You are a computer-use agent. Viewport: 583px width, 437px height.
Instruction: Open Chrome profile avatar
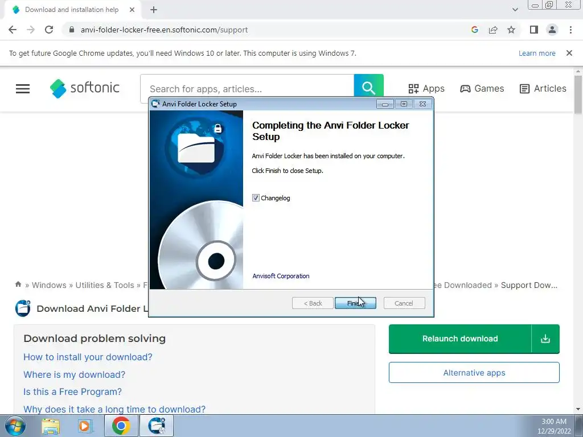[552, 30]
